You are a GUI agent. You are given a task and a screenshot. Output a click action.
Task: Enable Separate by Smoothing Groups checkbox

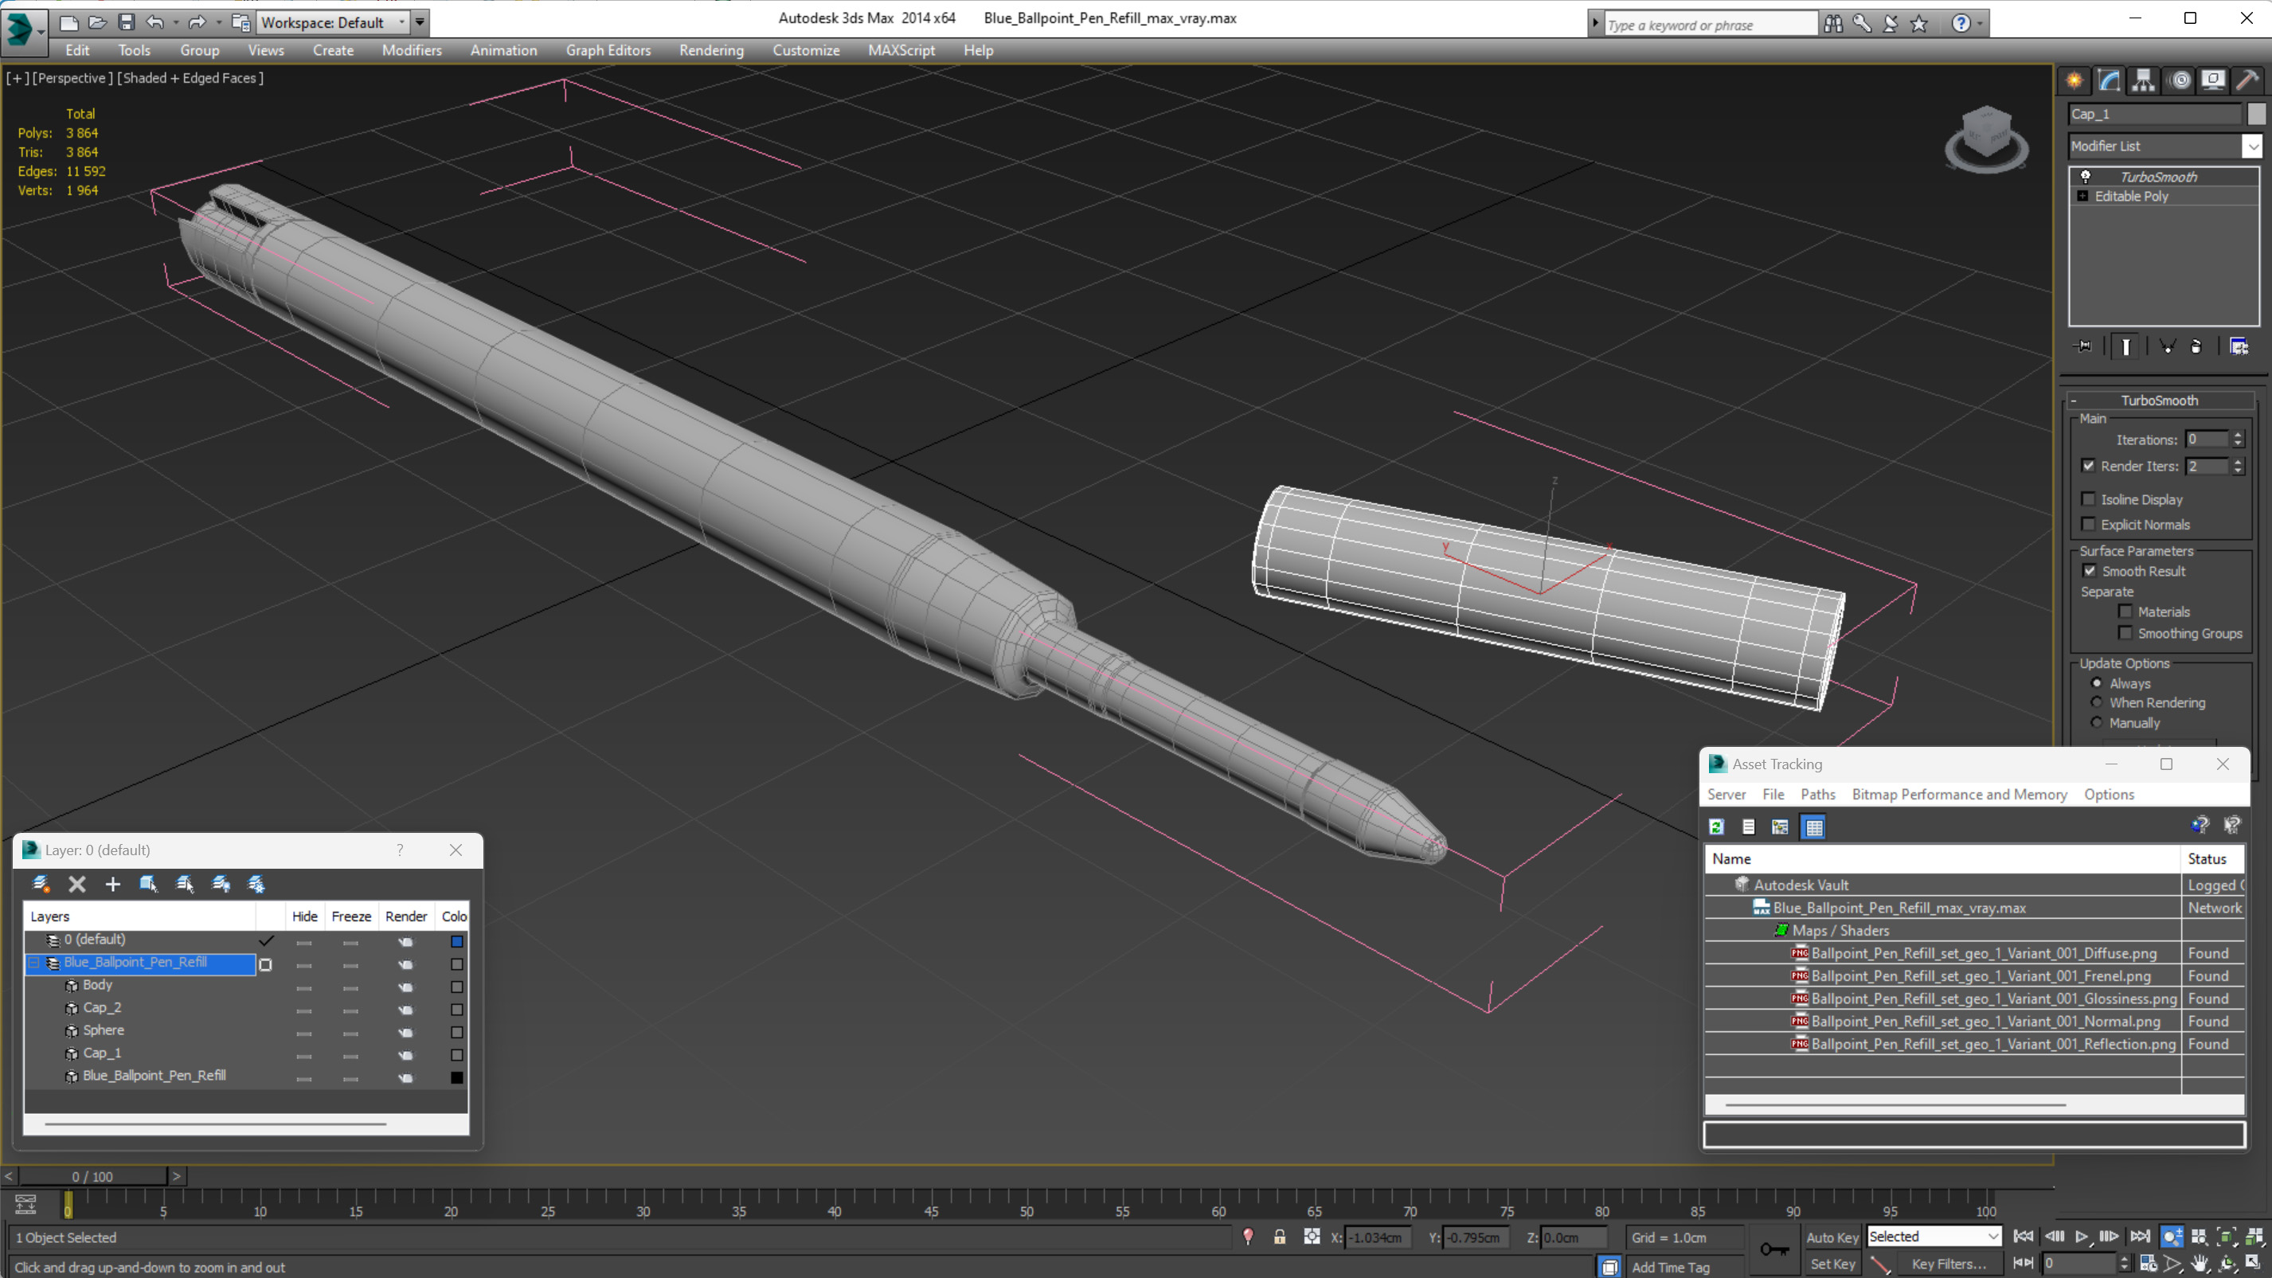(2125, 633)
